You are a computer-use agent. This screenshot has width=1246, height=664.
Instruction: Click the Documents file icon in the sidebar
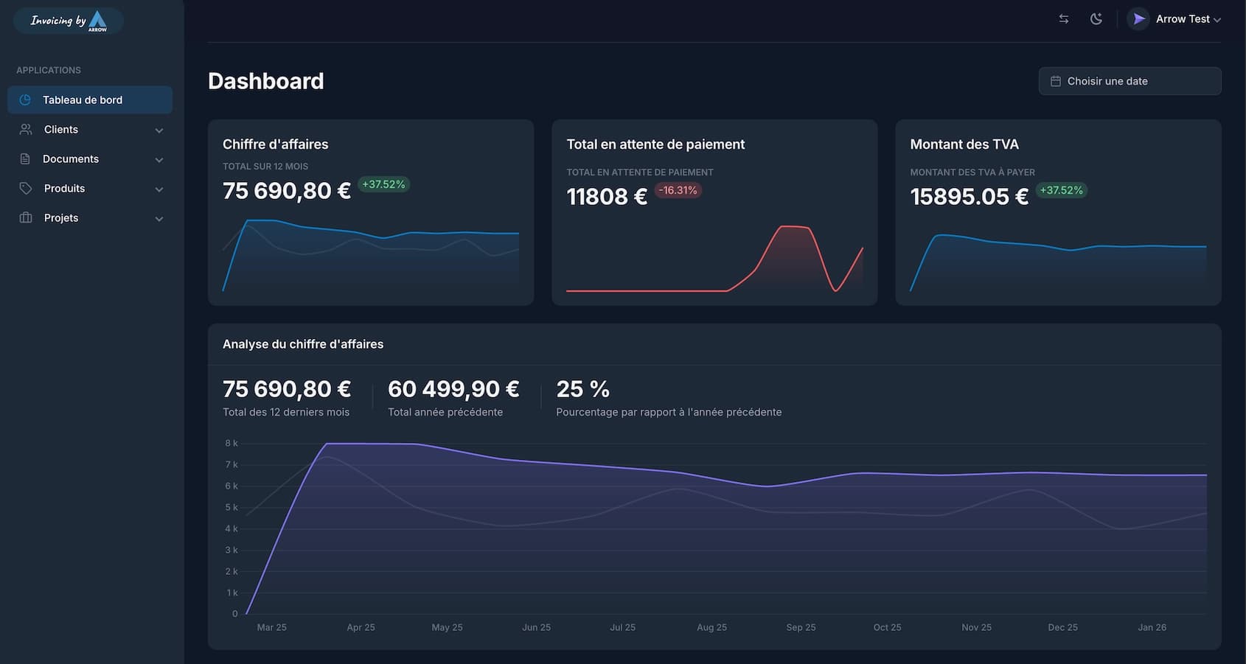[x=25, y=158]
